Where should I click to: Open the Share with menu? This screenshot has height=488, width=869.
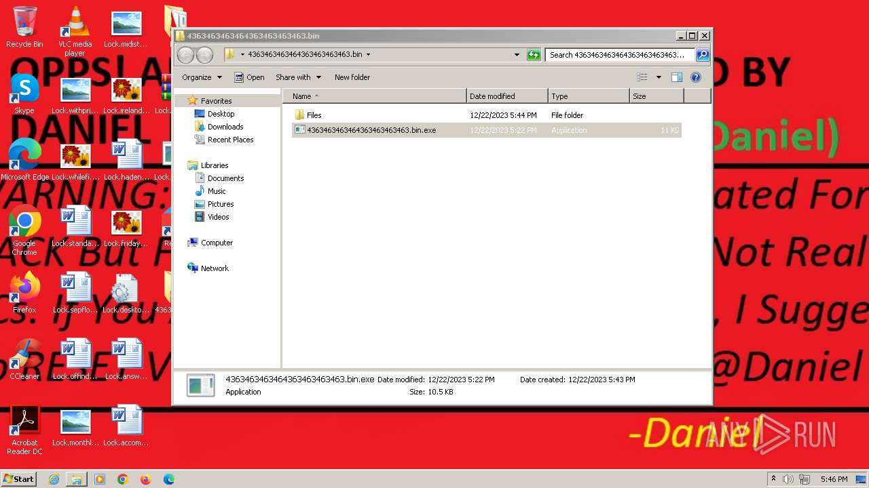(298, 77)
